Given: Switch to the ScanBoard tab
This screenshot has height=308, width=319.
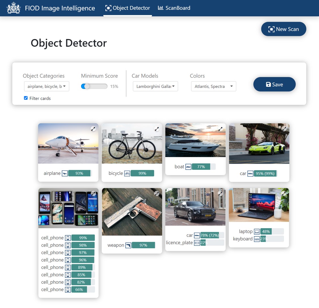Looking at the screenshot, I should click(x=174, y=8).
